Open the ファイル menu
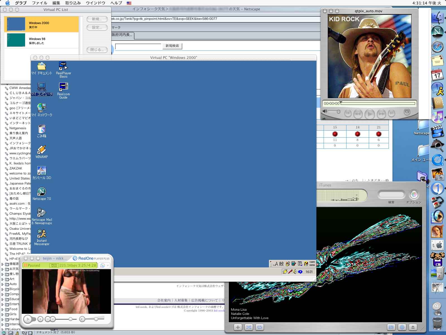 click(x=40, y=3)
